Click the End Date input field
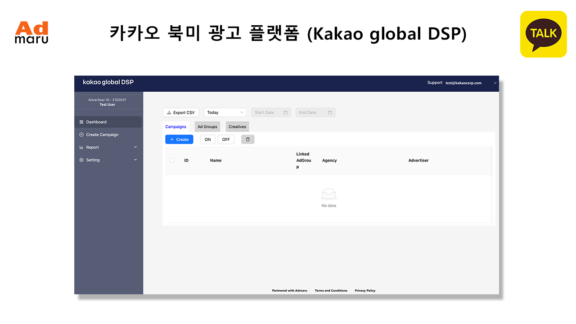The width and height of the screenshot is (576, 324). pyautogui.click(x=315, y=112)
